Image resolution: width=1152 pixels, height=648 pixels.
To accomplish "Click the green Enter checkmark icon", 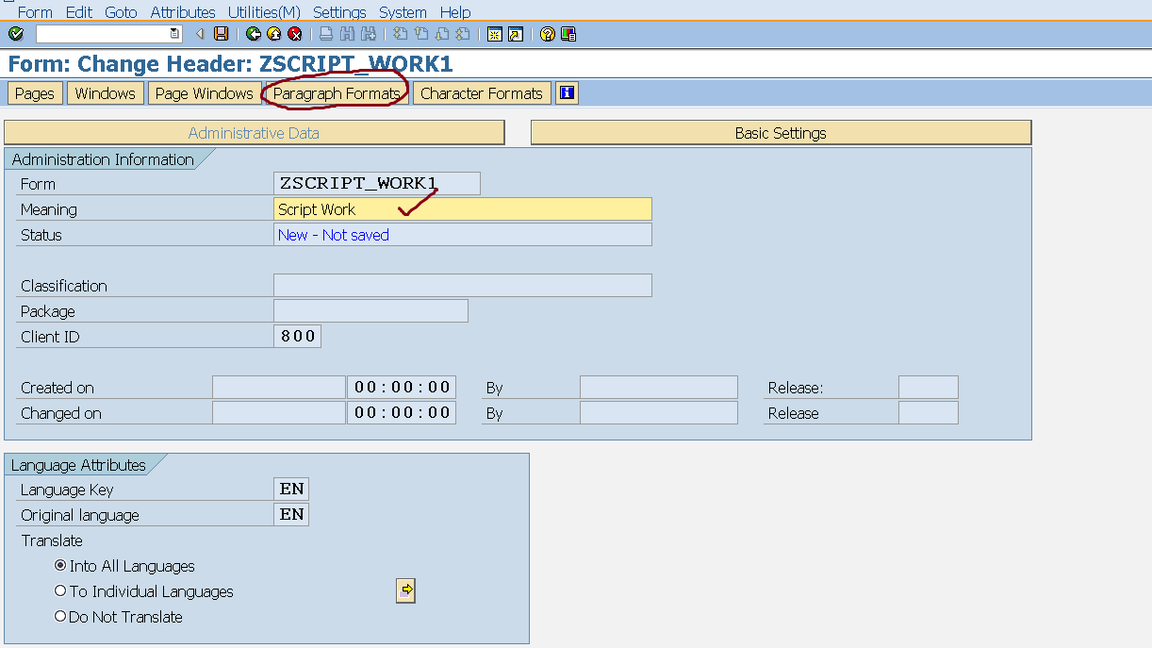I will 16,33.
